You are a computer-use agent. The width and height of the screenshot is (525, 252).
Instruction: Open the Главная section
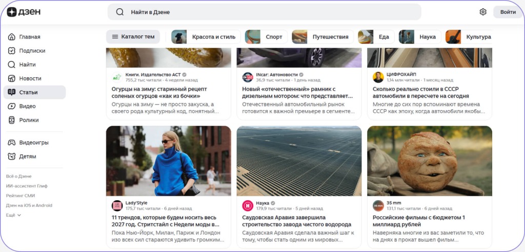pyautogui.click(x=34, y=37)
